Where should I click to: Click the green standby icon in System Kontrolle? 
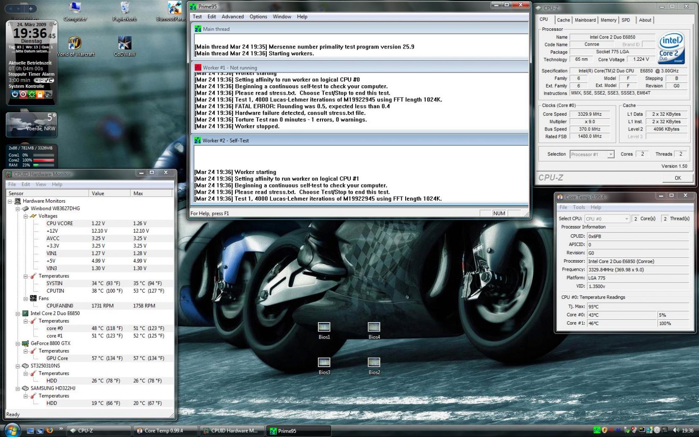tap(32, 94)
